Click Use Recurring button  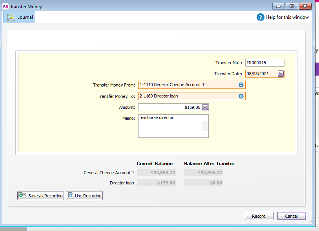point(84,196)
